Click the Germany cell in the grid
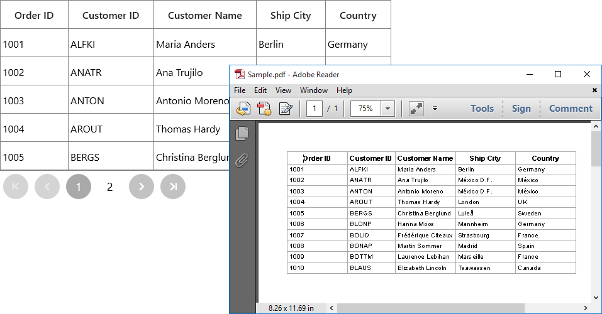 358,43
